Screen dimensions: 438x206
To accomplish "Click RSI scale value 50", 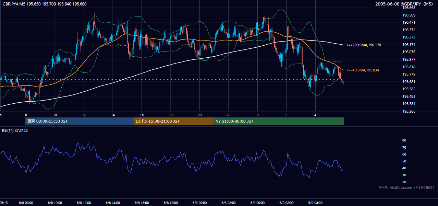I will point(404,161).
